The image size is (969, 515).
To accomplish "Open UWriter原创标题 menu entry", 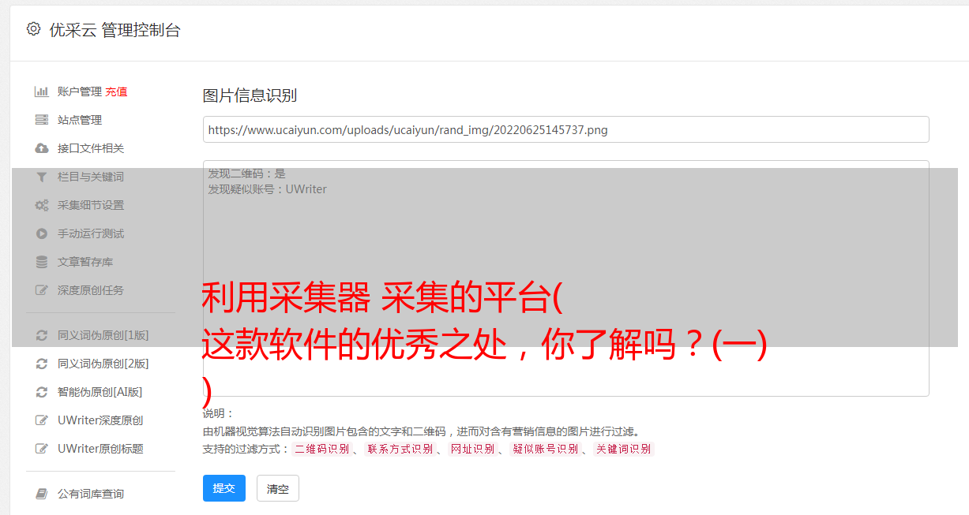I will point(100,449).
